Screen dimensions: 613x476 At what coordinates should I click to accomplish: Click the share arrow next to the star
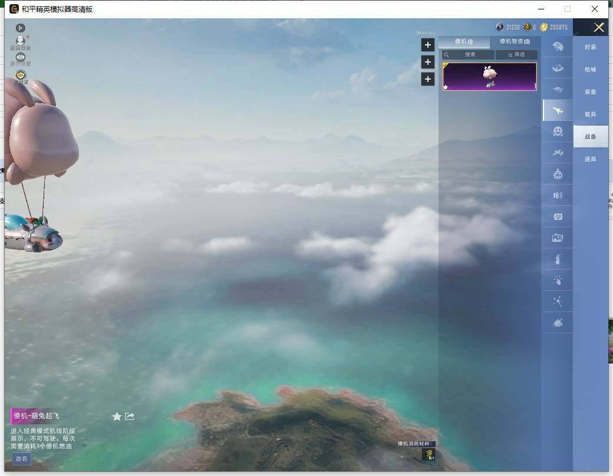pos(130,416)
